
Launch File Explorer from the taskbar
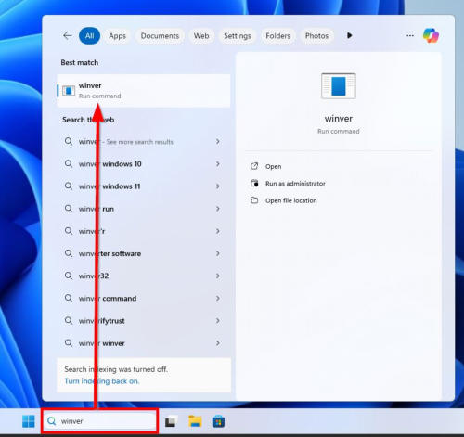pos(195,421)
